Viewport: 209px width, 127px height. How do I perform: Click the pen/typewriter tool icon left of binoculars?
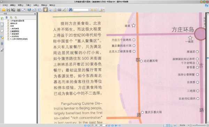click(x=64, y=10)
